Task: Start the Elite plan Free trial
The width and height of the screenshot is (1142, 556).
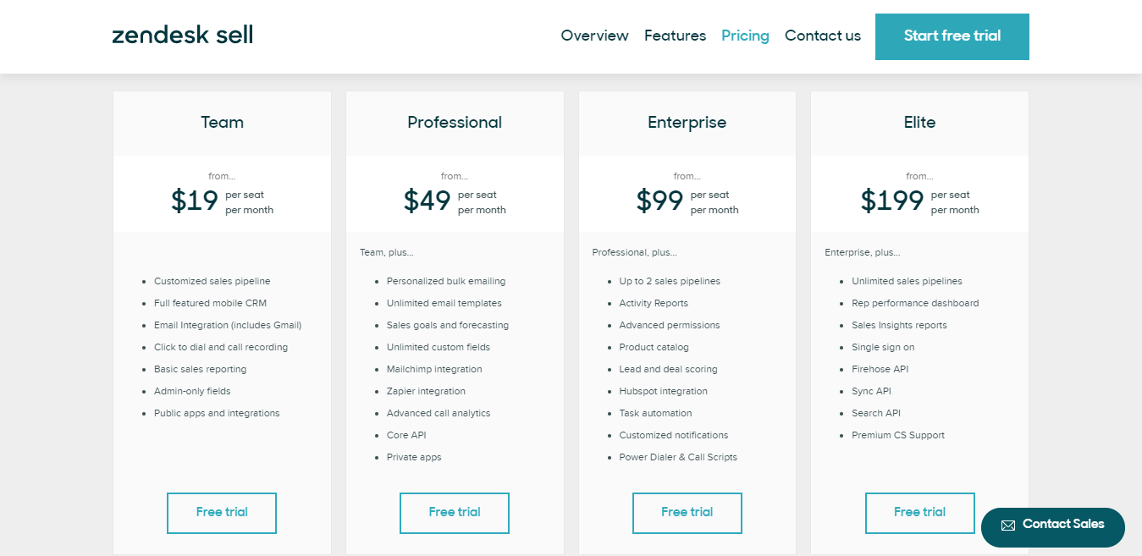Action: pos(919,513)
